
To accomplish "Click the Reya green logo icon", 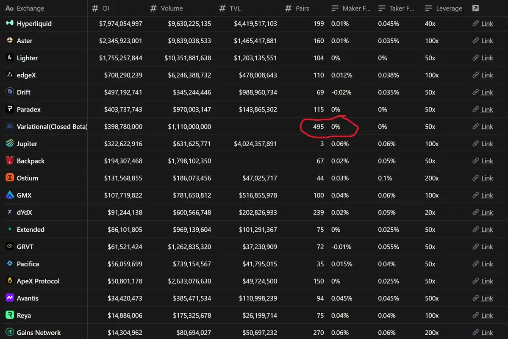I will pyautogui.click(x=10, y=315).
